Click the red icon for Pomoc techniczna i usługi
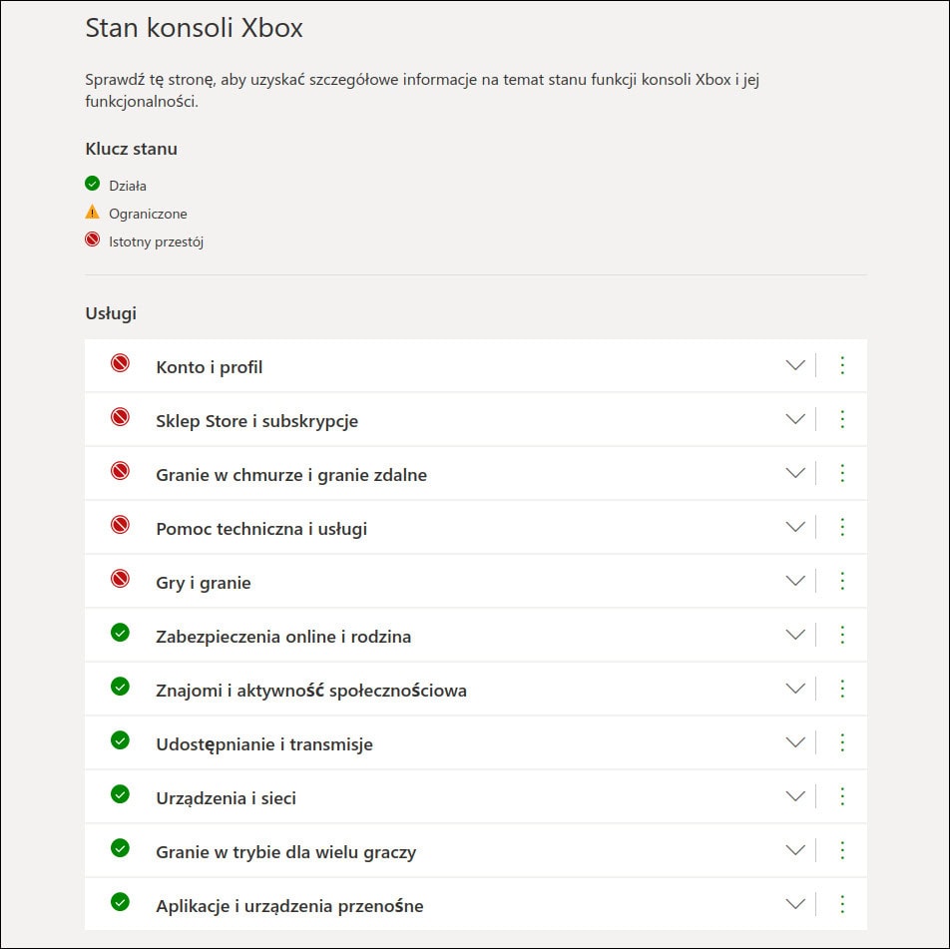This screenshot has height=949, width=950. coord(120,528)
